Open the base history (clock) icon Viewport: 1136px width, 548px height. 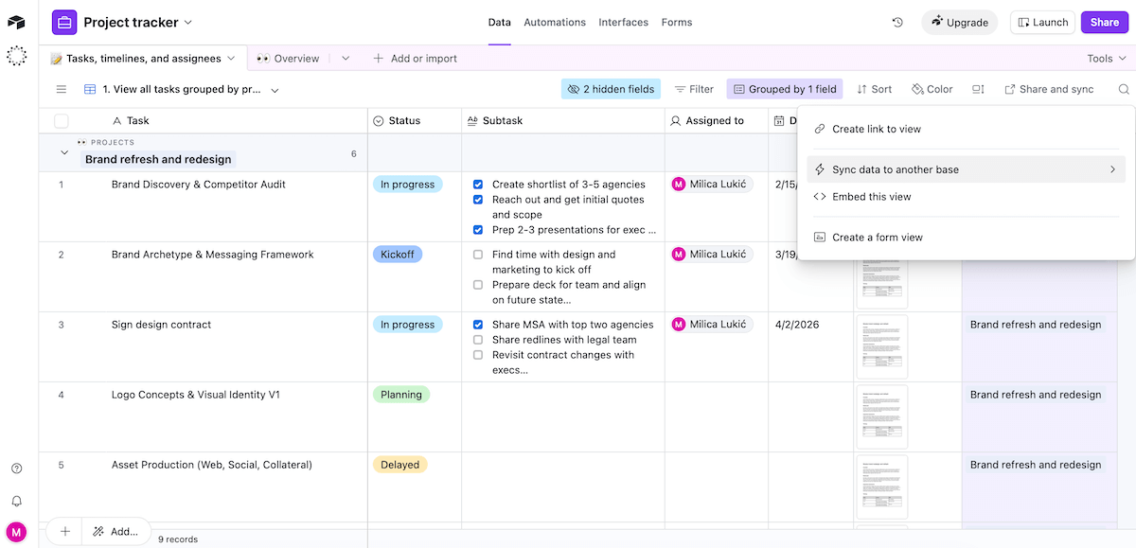[897, 21]
